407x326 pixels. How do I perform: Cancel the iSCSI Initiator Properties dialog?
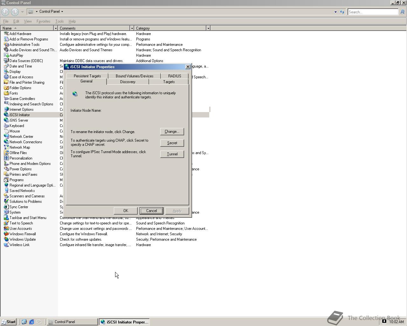tap(151, 211)
